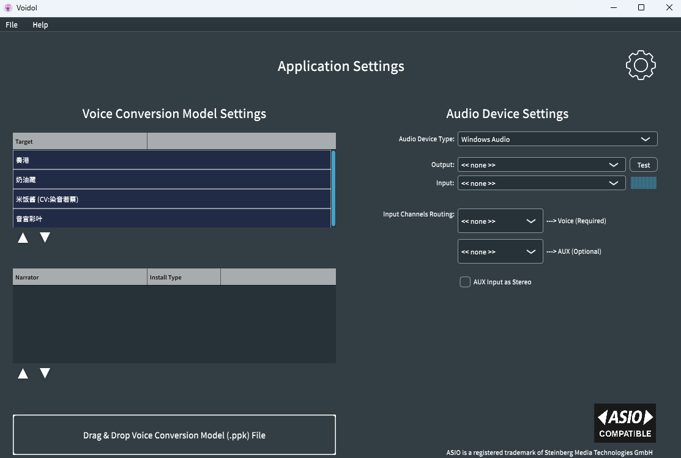
Task: Open the File menu
Action: pyautogui.click(x=12, y=25)
